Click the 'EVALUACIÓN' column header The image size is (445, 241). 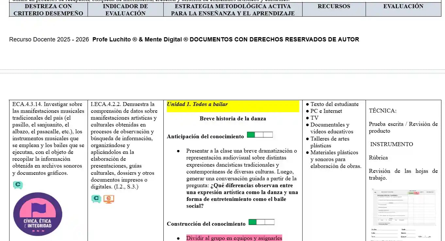[403, 7]
